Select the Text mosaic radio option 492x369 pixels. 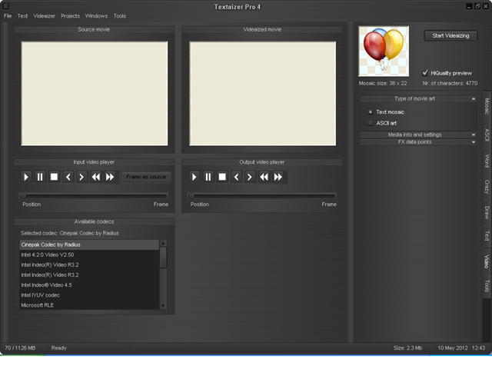371,112
